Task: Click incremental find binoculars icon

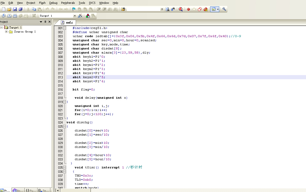Action: [x=173, y=9]
